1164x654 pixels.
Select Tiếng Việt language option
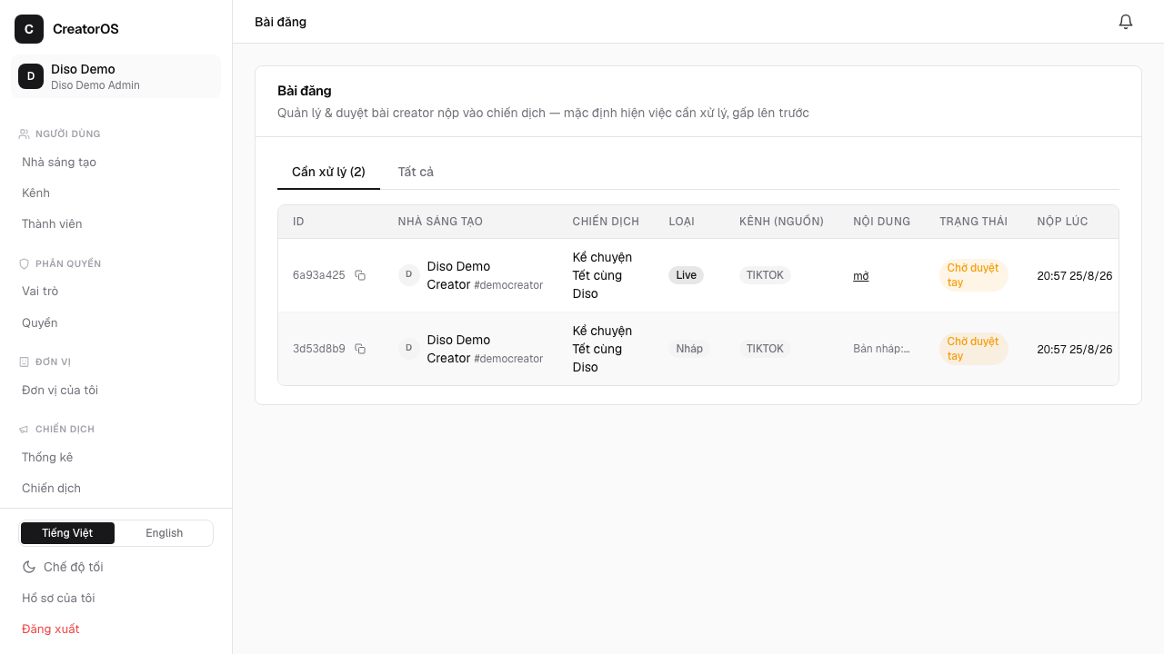point(67,533)
